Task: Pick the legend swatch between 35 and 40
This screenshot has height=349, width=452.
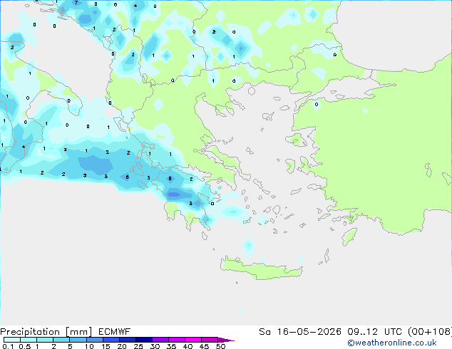Action: coord(177,340)
